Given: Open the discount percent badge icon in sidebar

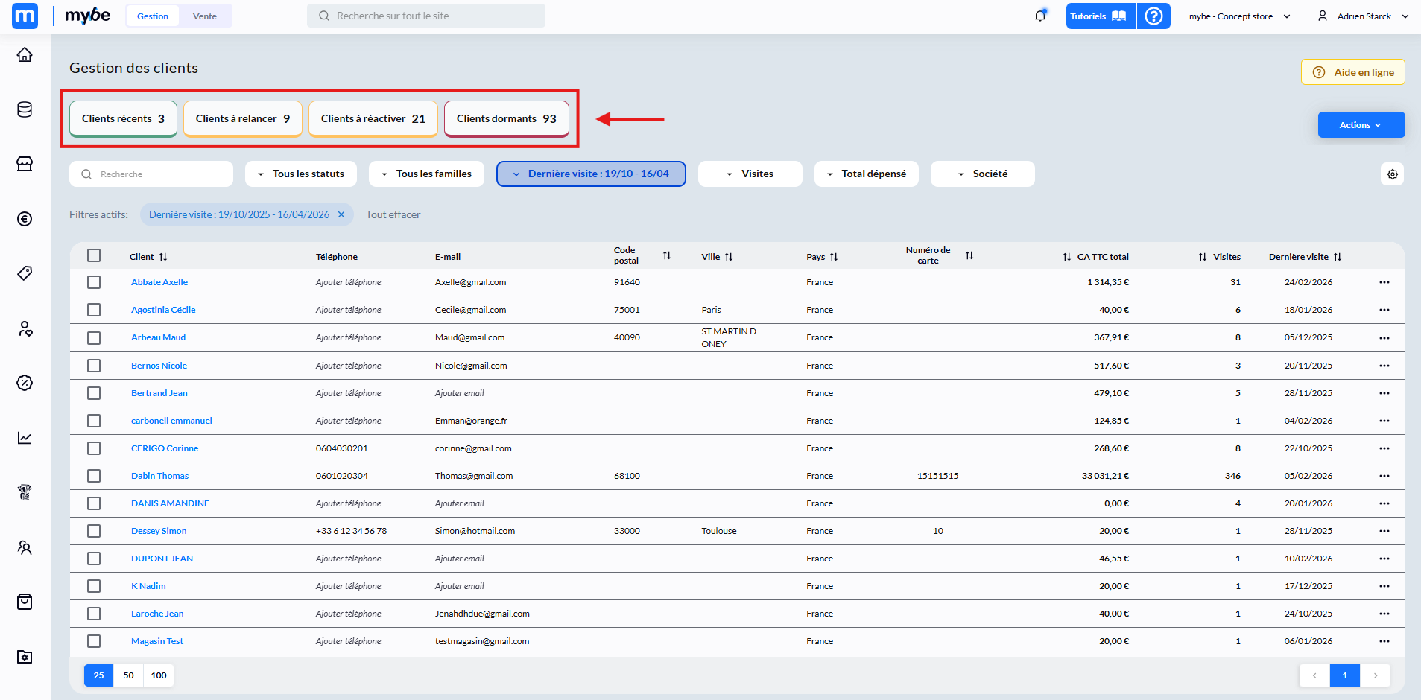Looking at the screenshot, I should (x=25, y=383).
